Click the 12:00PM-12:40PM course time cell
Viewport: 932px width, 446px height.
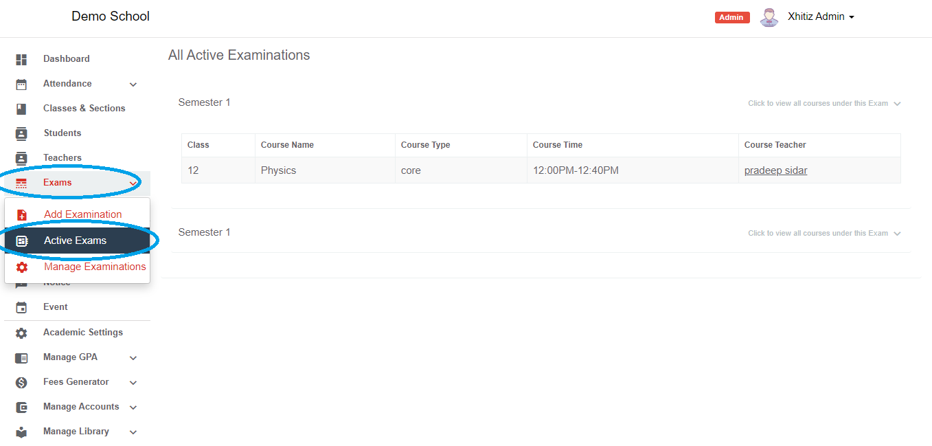(x=633, y=170)
